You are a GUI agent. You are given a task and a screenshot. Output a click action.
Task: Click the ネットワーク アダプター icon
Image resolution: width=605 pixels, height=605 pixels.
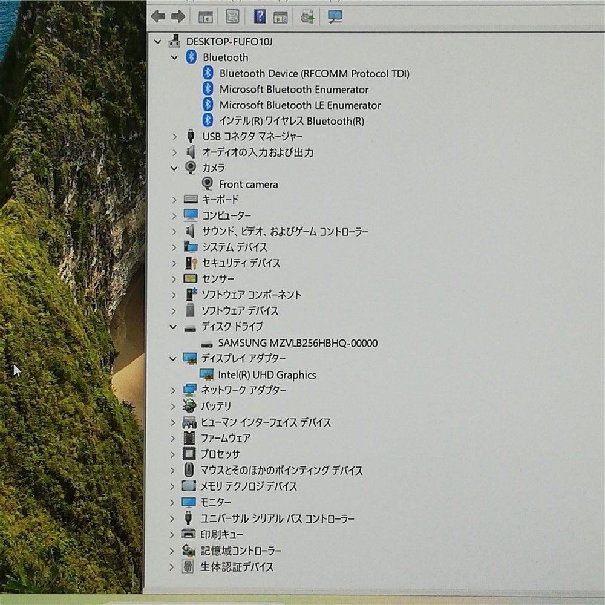(189, 390)
